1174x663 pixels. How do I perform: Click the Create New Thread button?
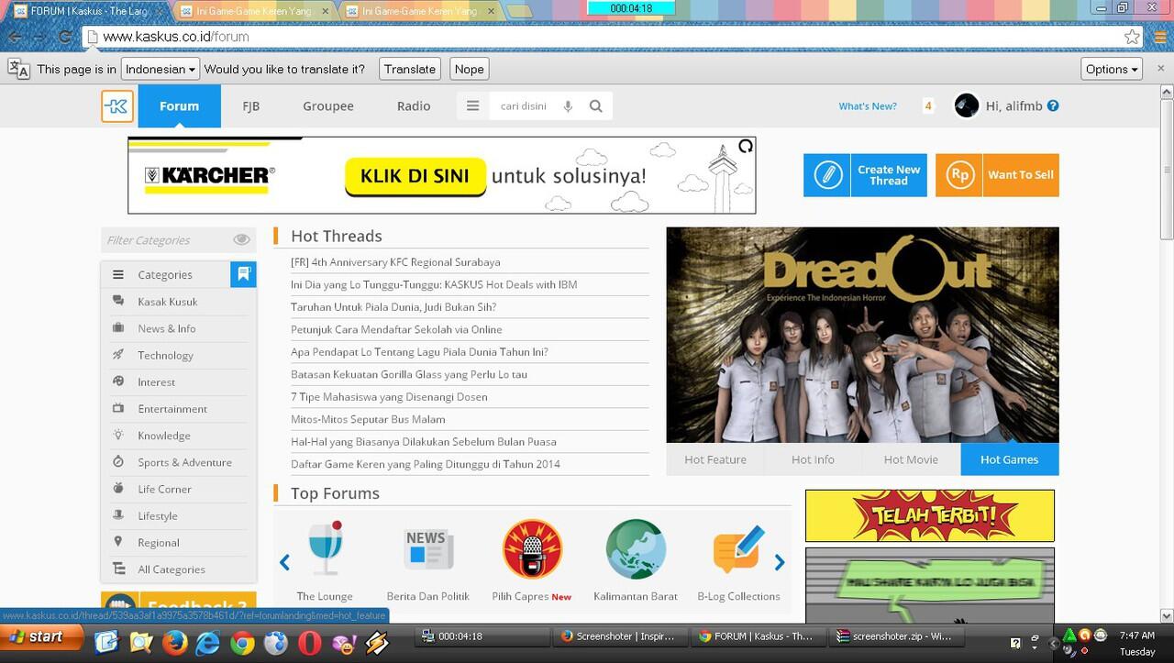tap(865, 175)
